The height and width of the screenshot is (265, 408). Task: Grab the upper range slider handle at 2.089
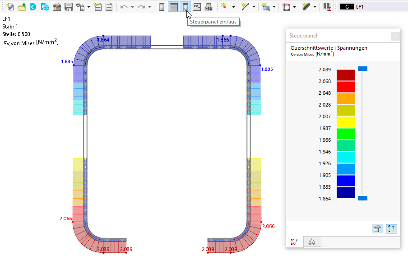(362, 69)
